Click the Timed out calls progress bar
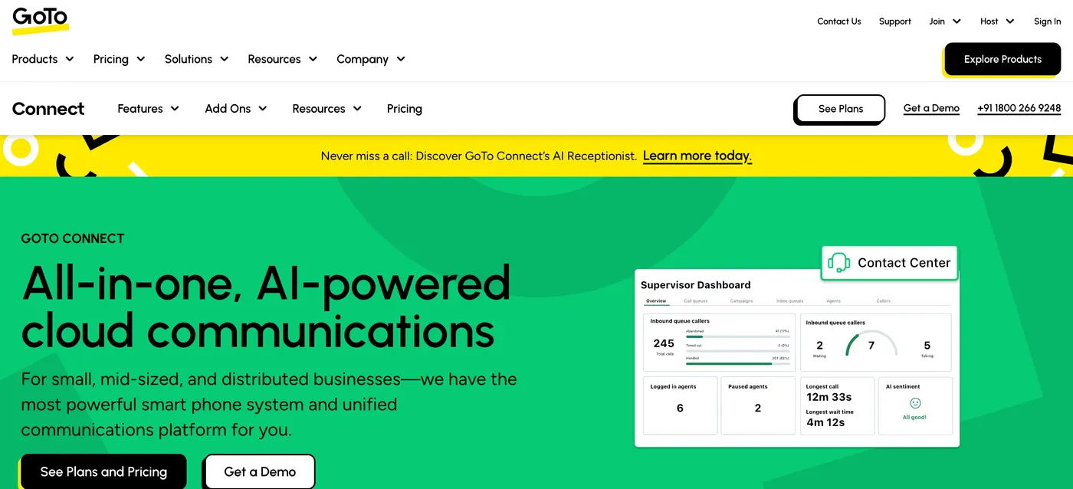 (x=736, y=350)
